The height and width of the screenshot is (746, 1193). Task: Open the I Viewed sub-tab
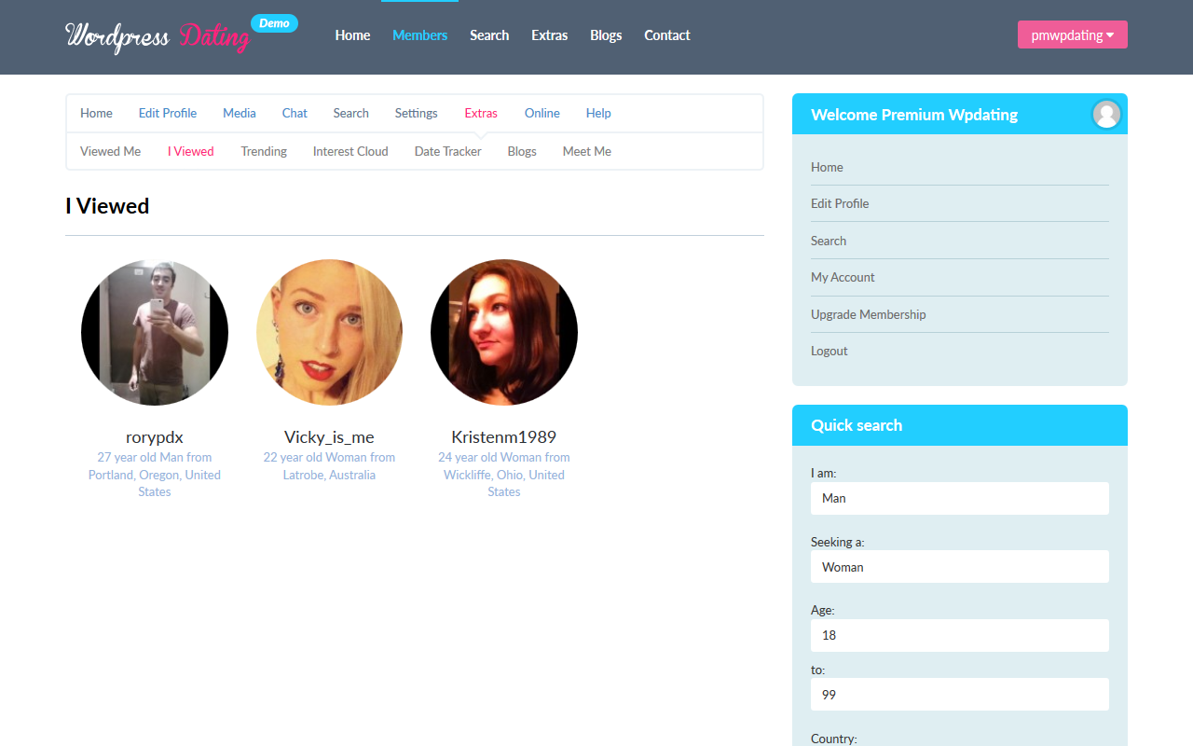point(191,151)
